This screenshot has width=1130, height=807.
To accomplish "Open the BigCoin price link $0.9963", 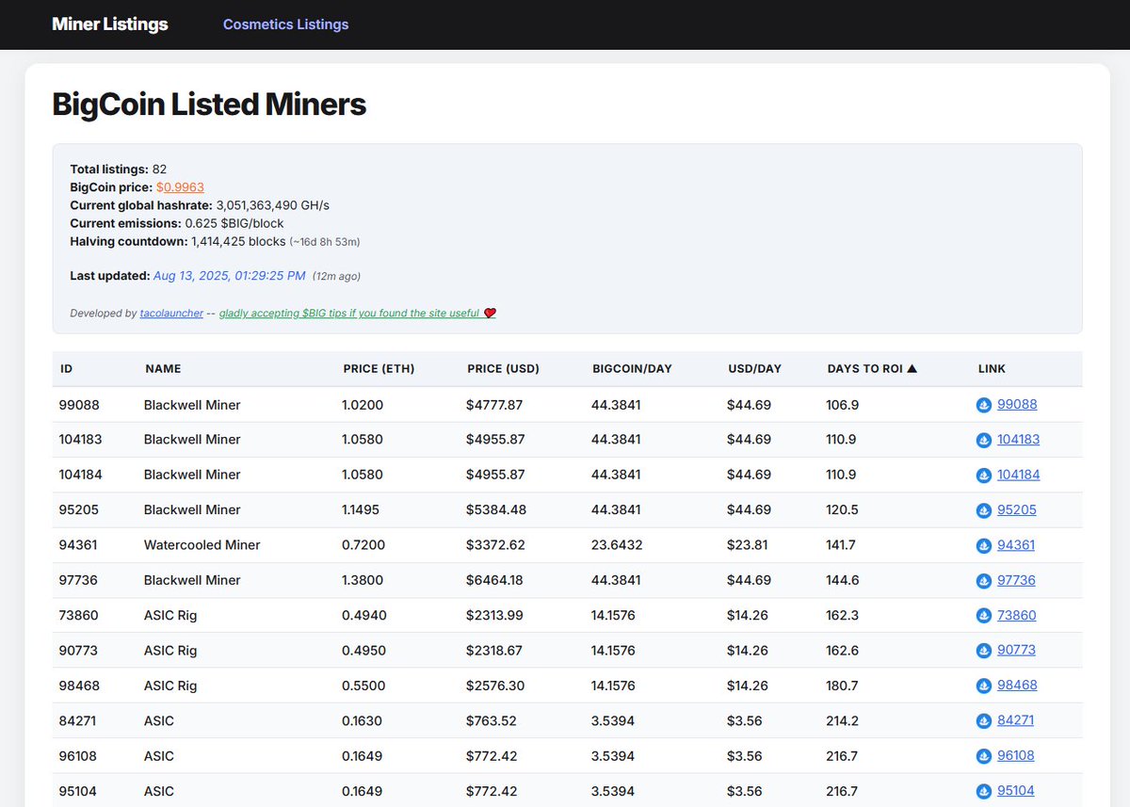I will (x=180, y=187).
